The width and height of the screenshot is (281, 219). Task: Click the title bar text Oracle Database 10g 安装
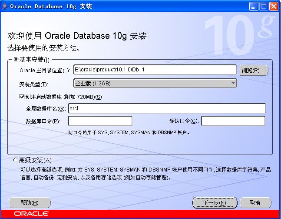click(x=51, y=7)
